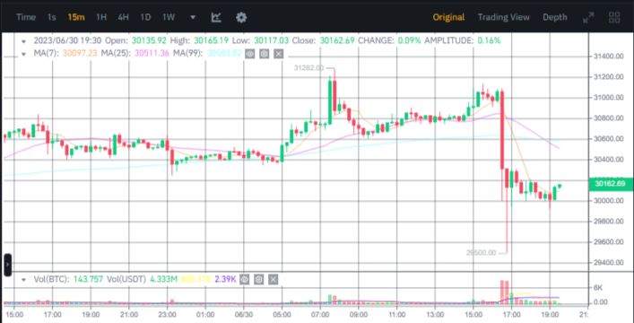This screenshot has height=323, width=634.
Task: Collapse the MA indicator legend arrow
Action: point(24,54)
